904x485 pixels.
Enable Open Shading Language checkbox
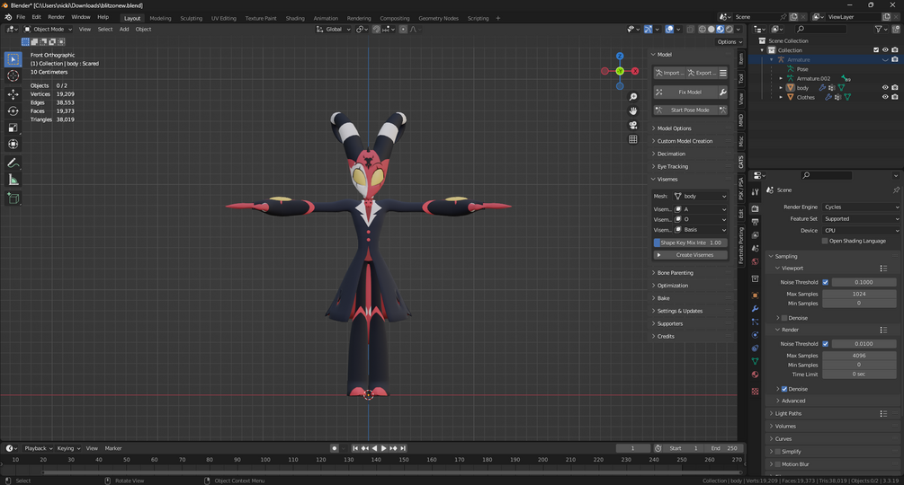click(x=825, y=241)
